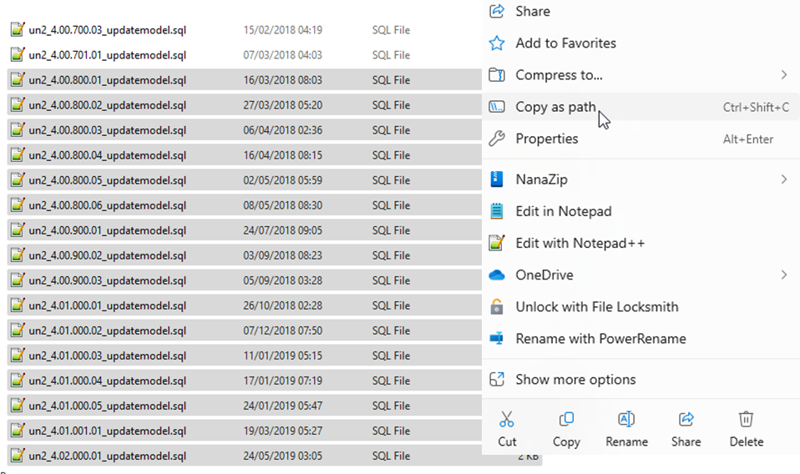The width and height of the screenshot is (800, 474).
Task: Select Rename with PowerRename
Action: (600, 339)
